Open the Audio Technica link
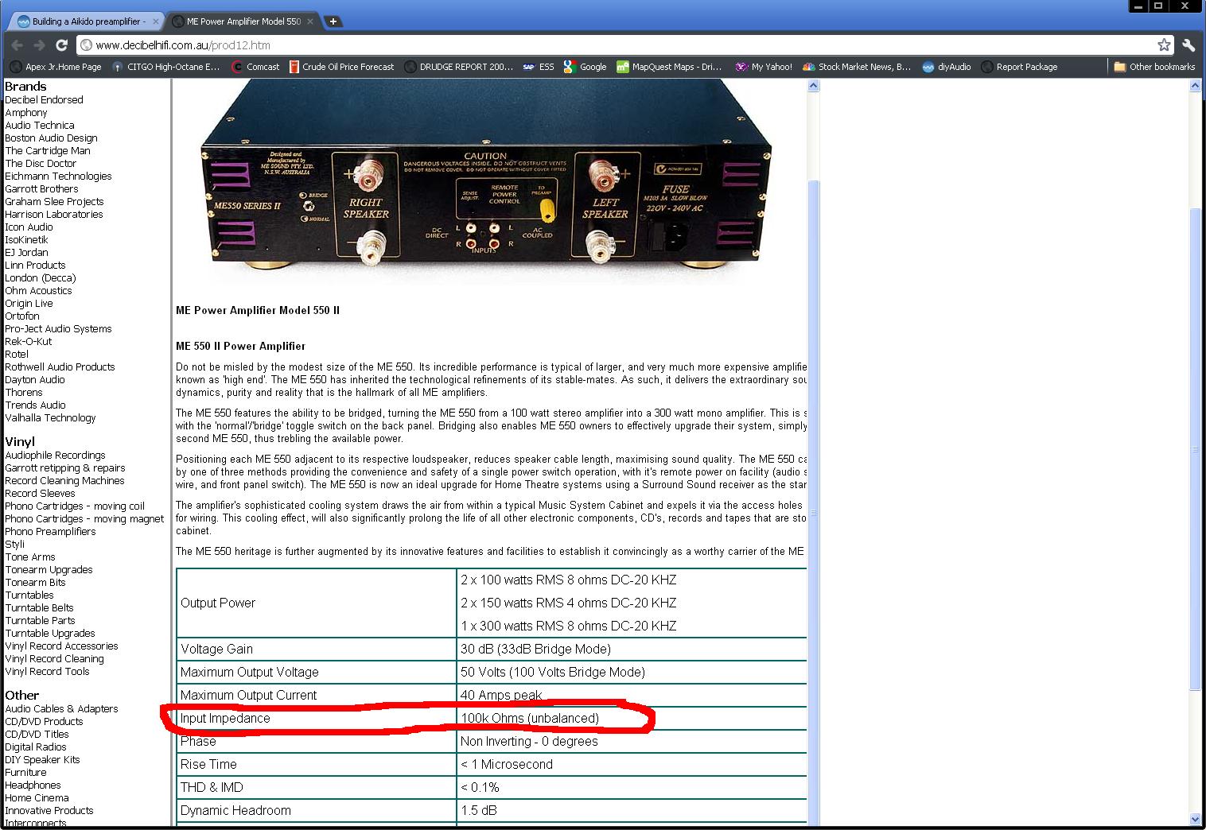Screen dimensions: 1206x830 point(40,125)
